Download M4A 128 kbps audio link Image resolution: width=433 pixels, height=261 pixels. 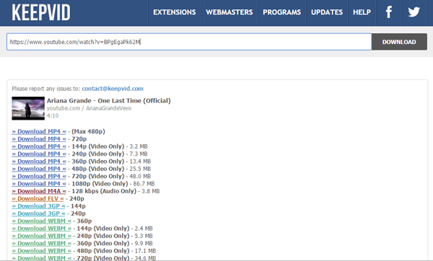39,191
